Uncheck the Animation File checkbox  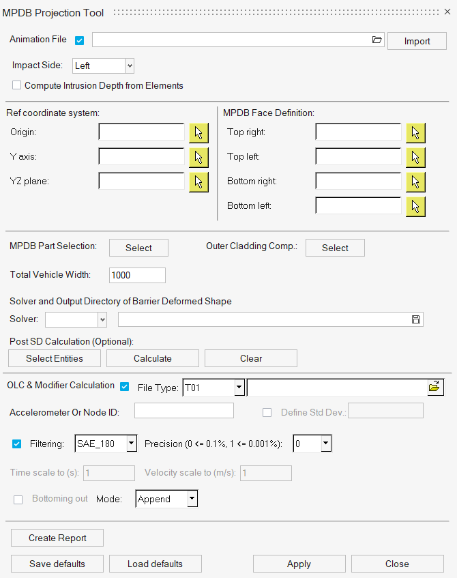[80, 40]
